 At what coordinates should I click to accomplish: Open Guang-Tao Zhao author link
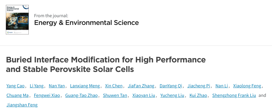[82, 95]
